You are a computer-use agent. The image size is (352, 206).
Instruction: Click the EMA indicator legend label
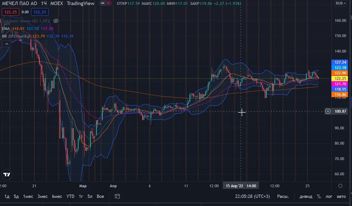click(x=6, y=29)
